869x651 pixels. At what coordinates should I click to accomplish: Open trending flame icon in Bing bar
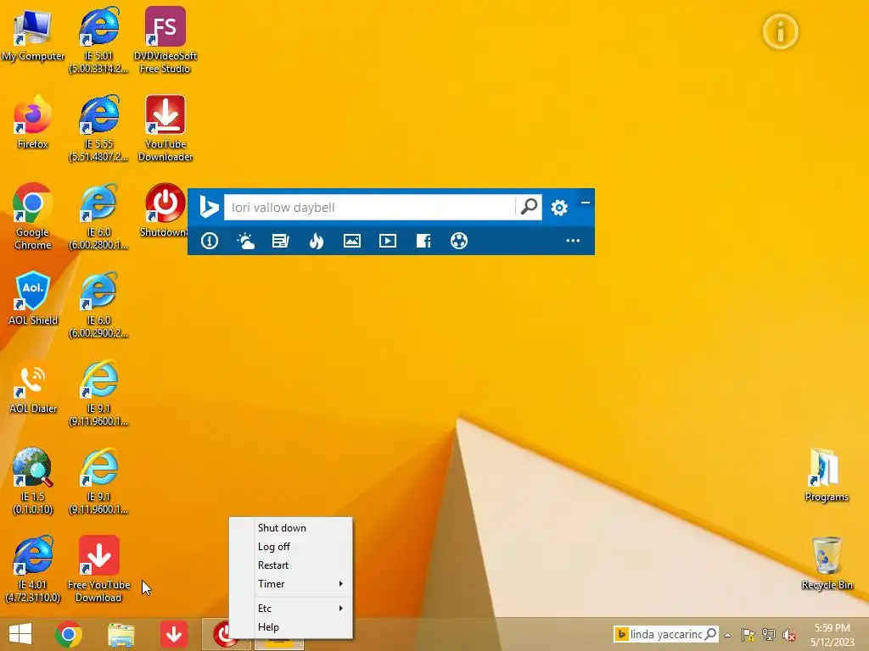(x=317, y=241)
